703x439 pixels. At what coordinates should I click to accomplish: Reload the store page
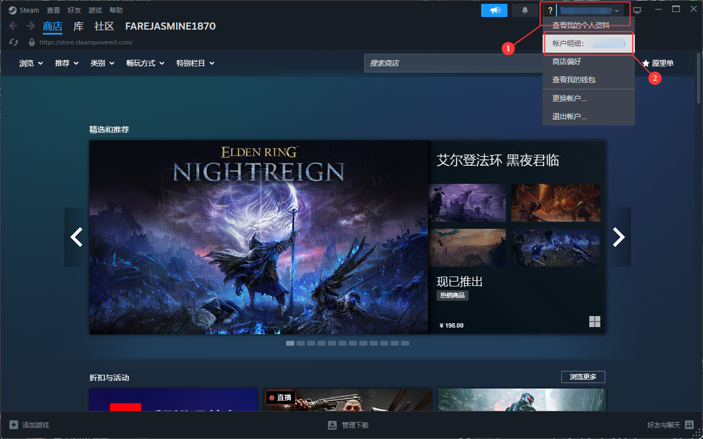click(x=14, y=42)
